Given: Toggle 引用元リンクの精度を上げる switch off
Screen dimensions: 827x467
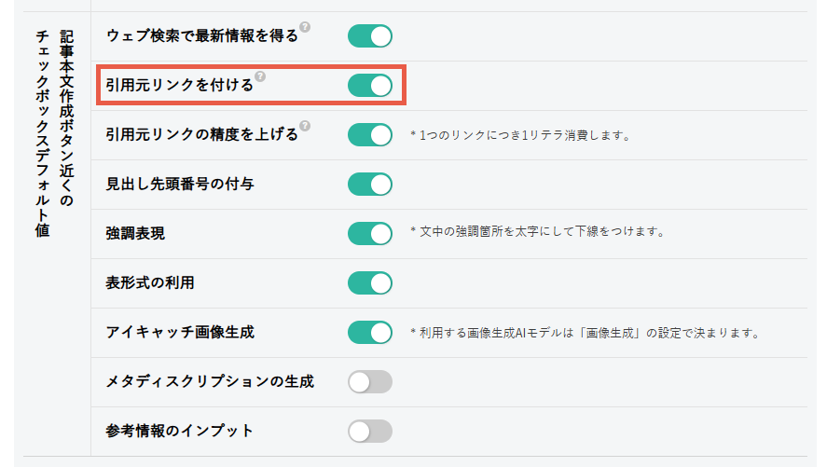Looking at the screenshot, I should 370,135.
